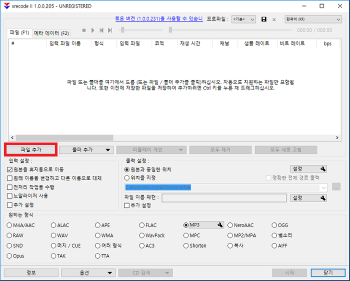Expand the 폴더 추가 arrow
Viewport: 350px width, 281px height.
[108, 150]
